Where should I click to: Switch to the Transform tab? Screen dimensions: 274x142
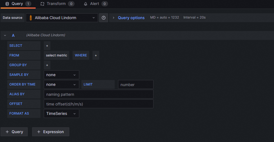[57, 4]
